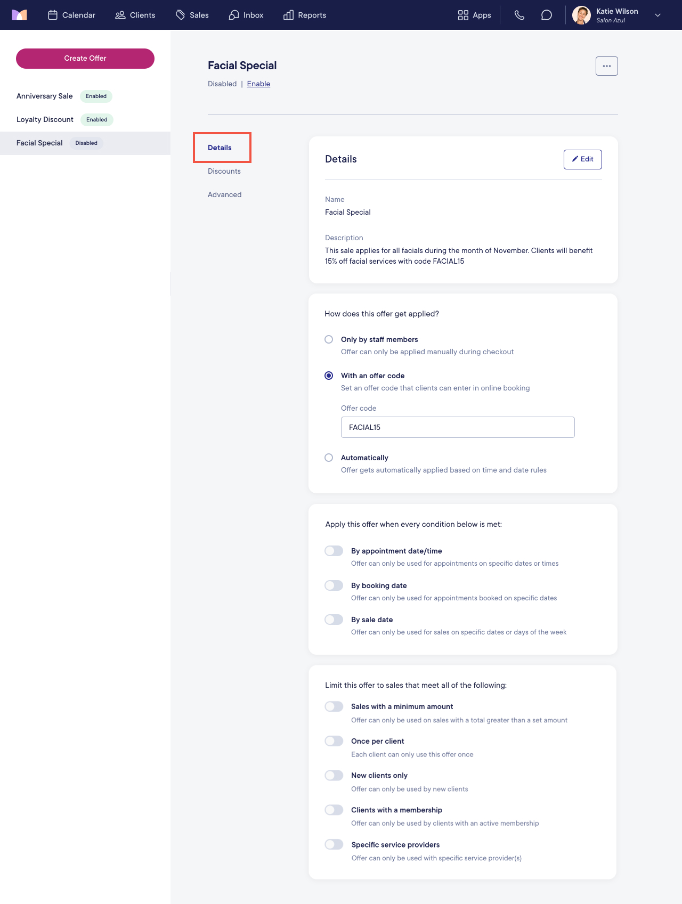Click the Offer code field with FACIAL15
The image size is (682, 904).
click(x=458, y=427)
